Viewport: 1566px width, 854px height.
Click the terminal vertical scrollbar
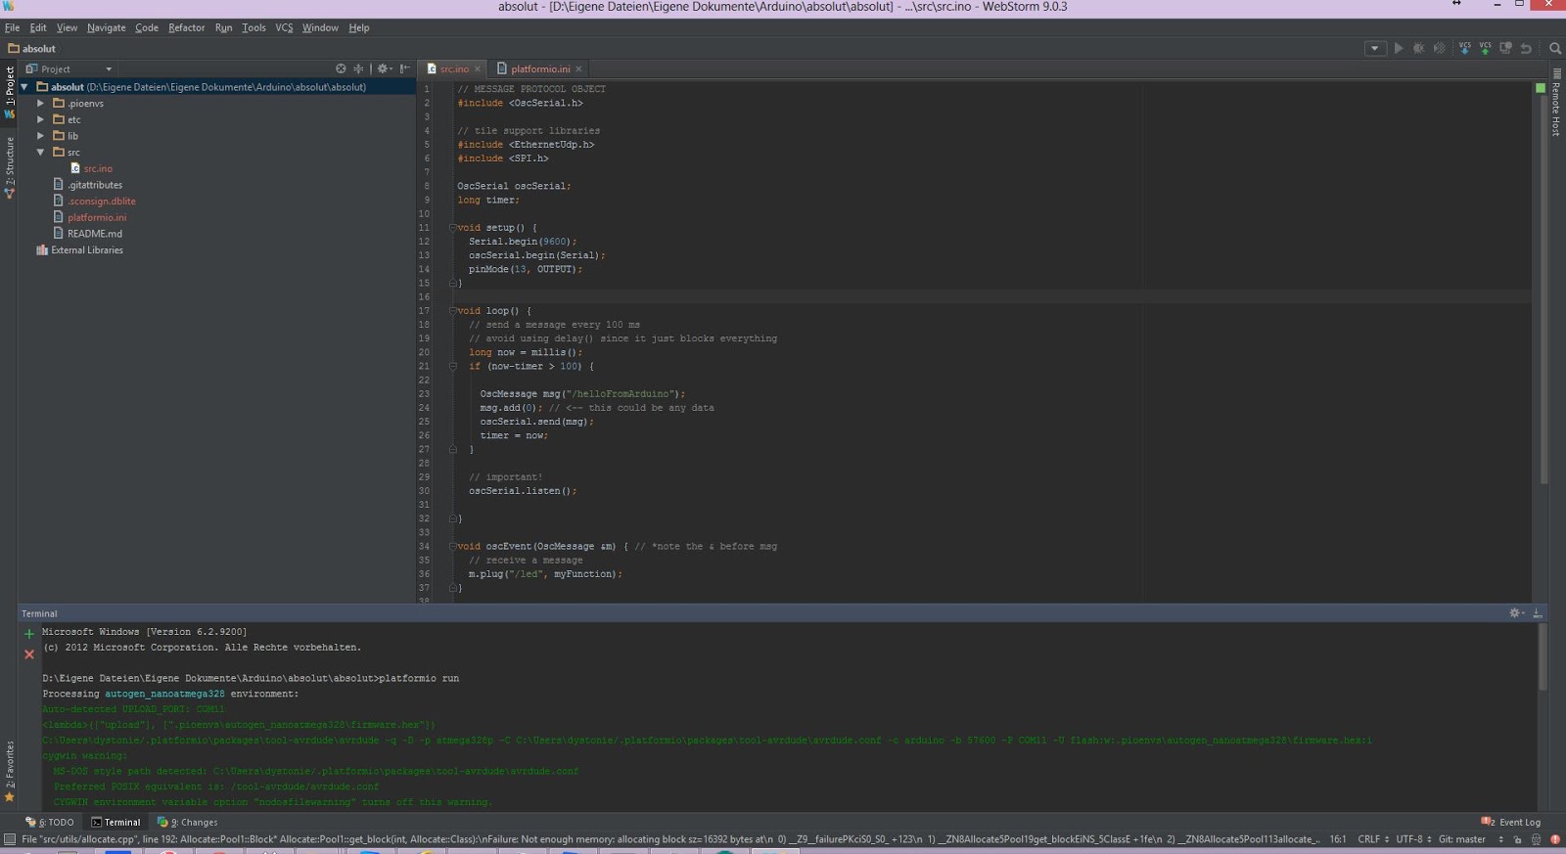click(1543, 655)
